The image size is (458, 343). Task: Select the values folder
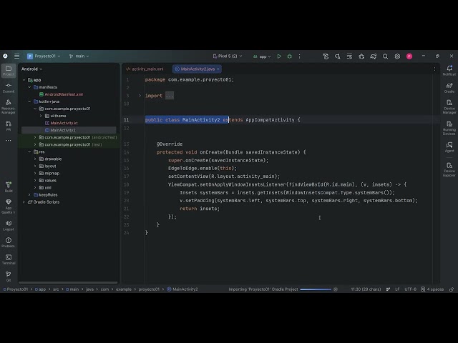click(48, 181)
